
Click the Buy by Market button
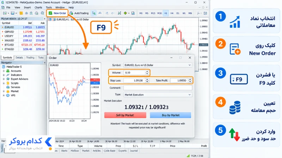171,115
